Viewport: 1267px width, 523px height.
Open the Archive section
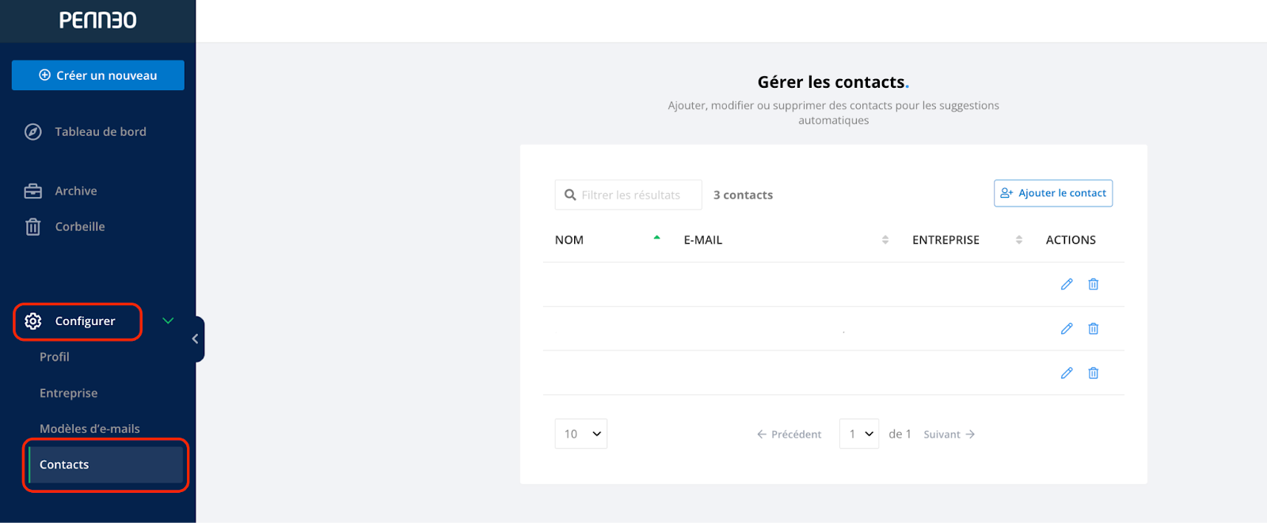point(76,191)
